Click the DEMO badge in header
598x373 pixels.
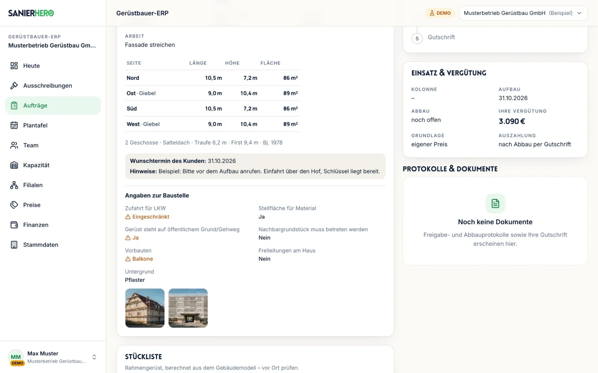pos(440,13)
